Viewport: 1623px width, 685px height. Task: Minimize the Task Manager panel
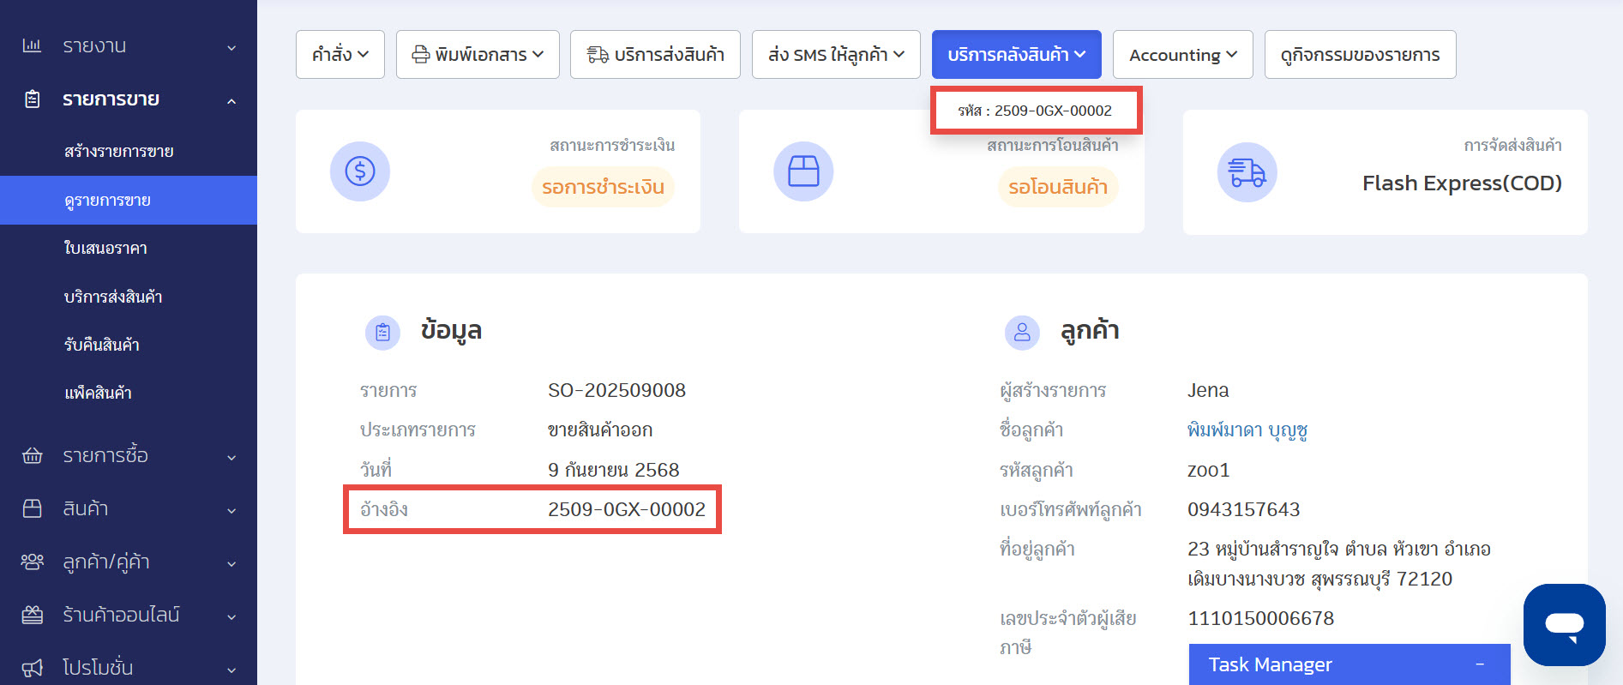click(x=1480, y=664)
